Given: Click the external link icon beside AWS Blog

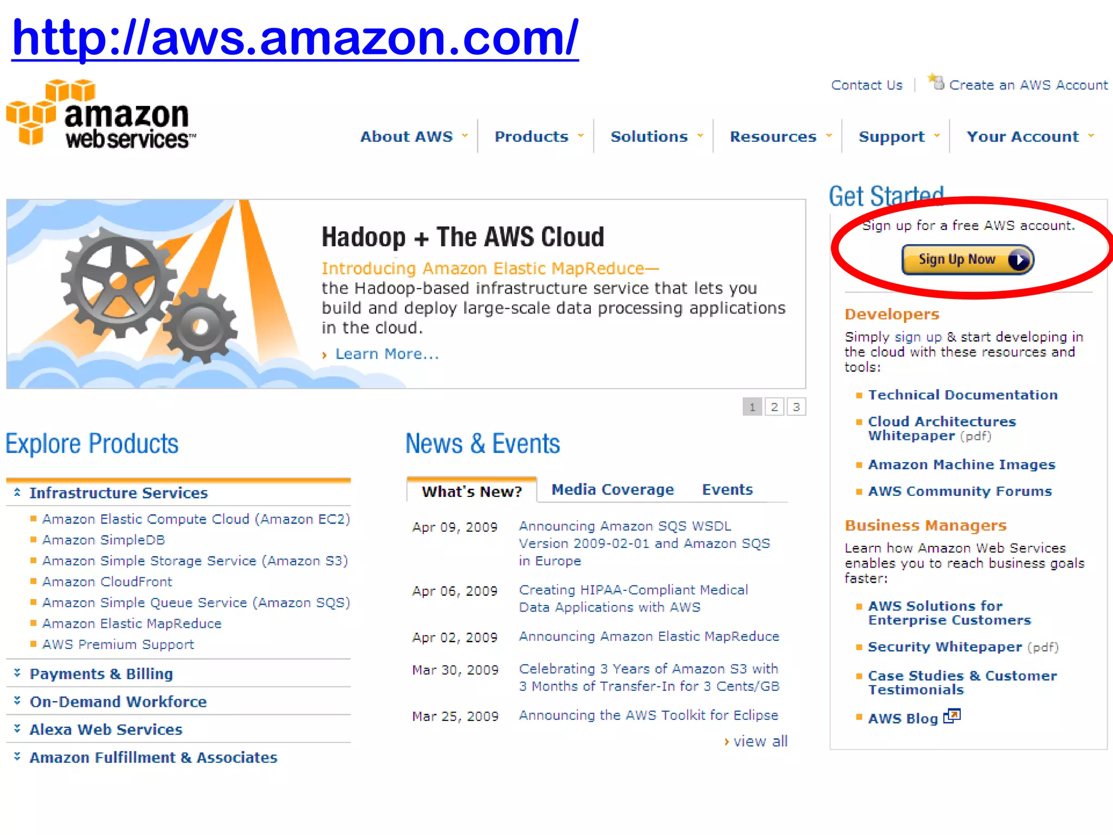Looking at the screenshot, I should pos(952,716).
